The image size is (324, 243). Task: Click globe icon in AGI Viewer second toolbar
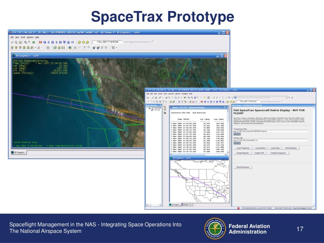tap(70, 48)
